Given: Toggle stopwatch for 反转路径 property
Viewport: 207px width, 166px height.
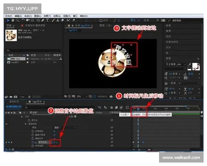Looking at the screenshot, I should coord(33,131).
